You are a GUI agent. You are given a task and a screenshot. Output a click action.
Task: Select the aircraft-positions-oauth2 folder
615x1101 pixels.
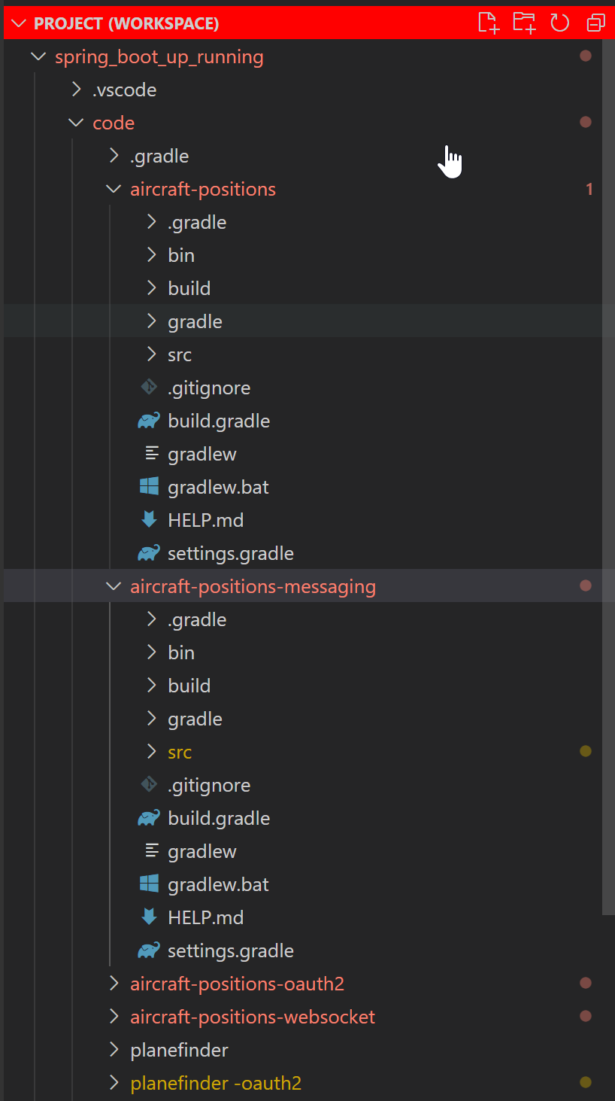pos(237,983)
